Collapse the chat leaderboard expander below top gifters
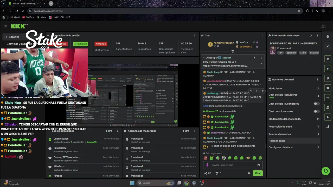This screenshot has width=333, height=187. [233, 51]
